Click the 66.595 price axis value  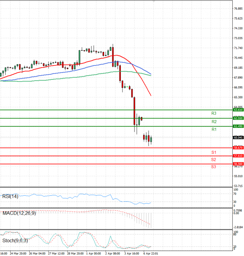click(238, 88)
